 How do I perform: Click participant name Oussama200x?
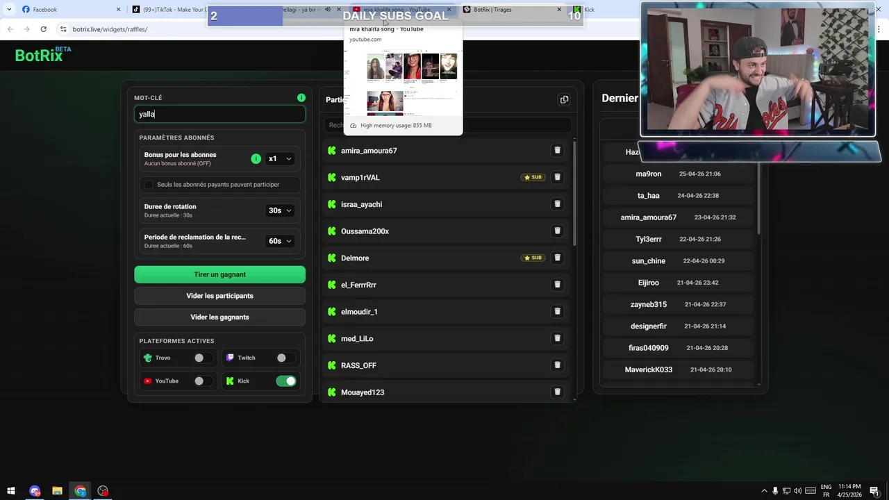click(365, 231)
